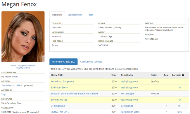
Task: Open Beautiful Businesswomen Bound and Gagged link
Action: (74, 94)
